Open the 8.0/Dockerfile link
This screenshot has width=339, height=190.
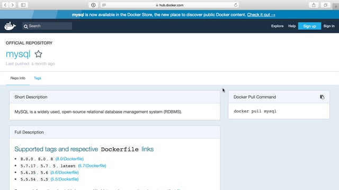[x=69, y=159]
